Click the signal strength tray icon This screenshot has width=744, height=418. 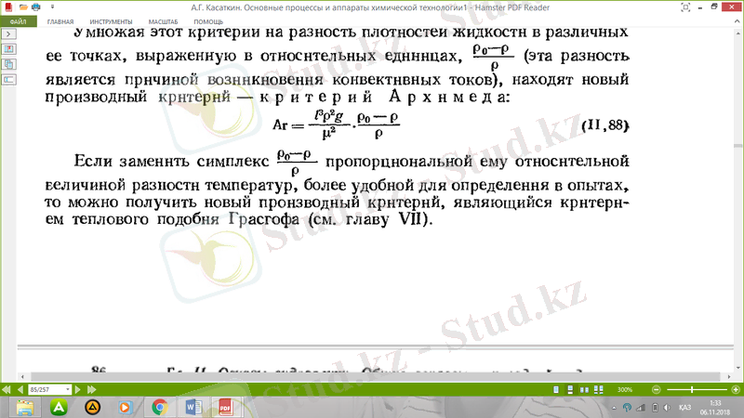point(641,408)
